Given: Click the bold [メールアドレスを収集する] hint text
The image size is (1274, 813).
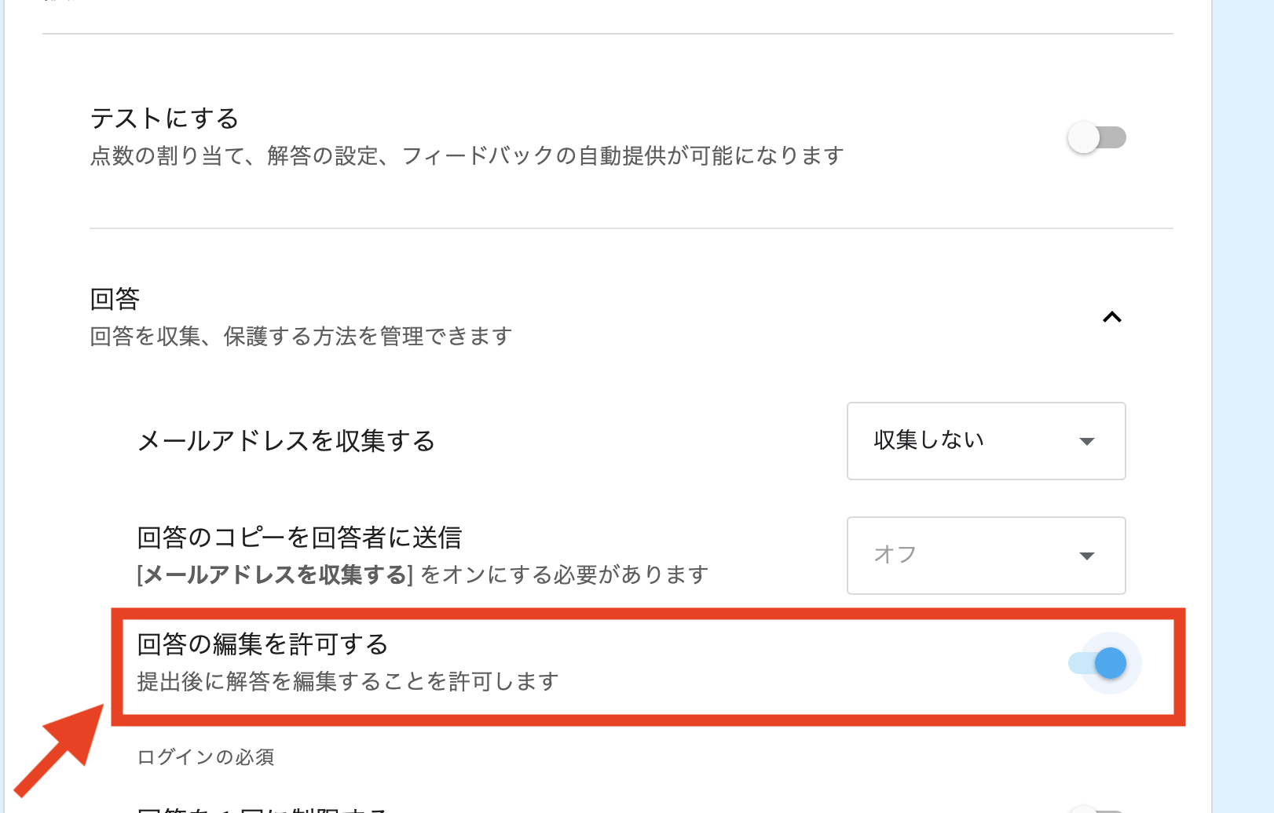Looking at the screenshot, I should 275,575.
